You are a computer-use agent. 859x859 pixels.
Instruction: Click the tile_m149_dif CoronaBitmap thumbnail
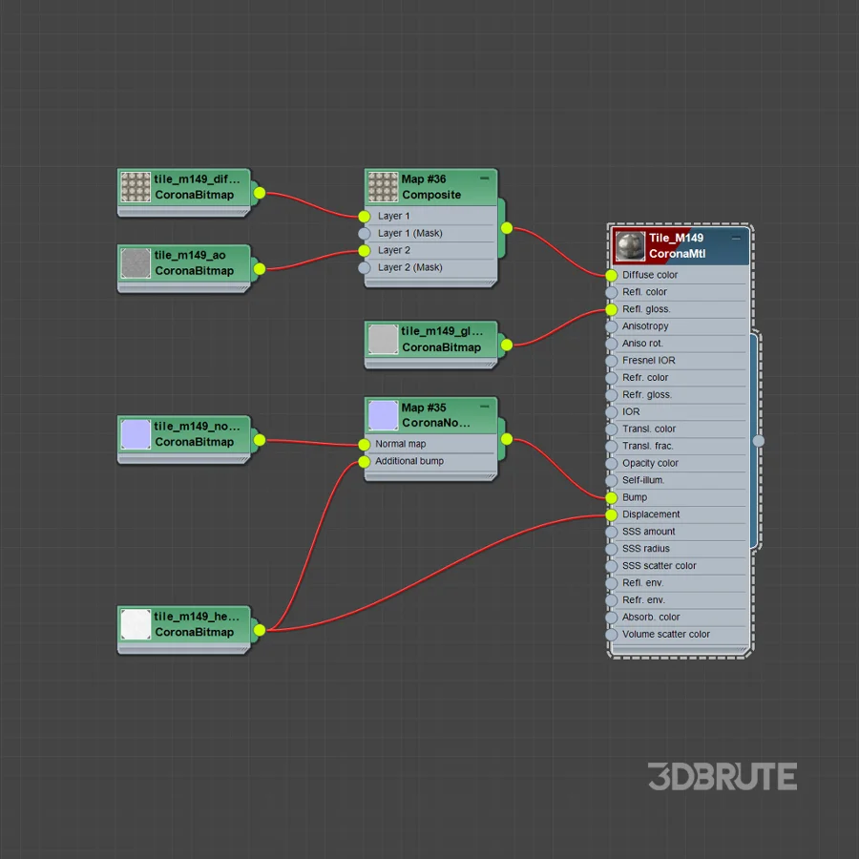pos(136,187)
